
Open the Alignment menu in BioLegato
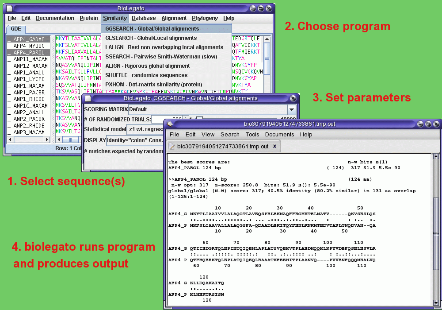pos(174,18)
